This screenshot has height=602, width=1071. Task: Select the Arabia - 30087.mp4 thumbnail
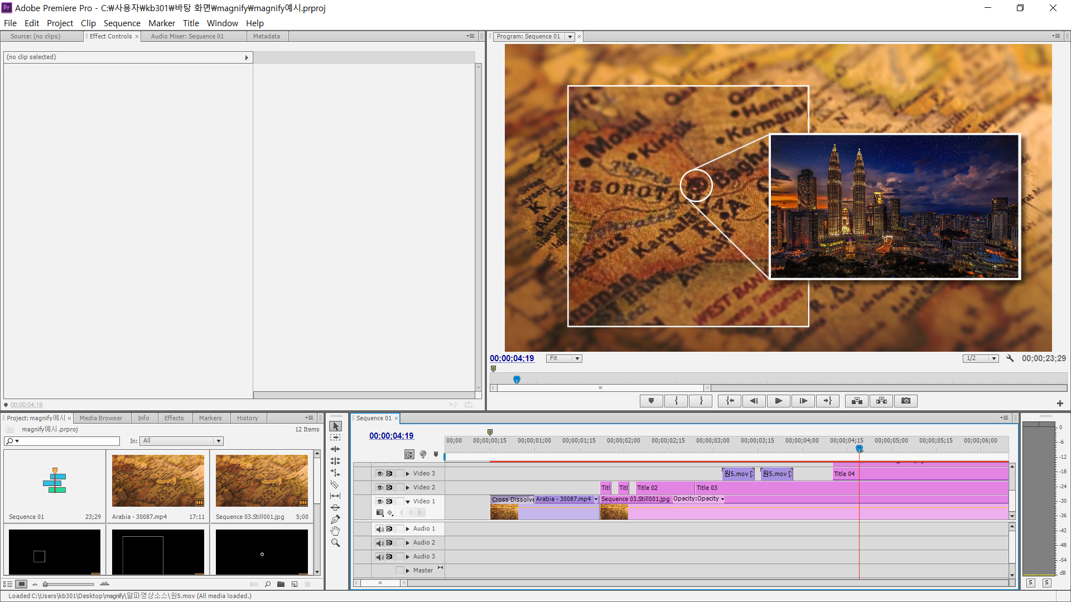(158, 480)
